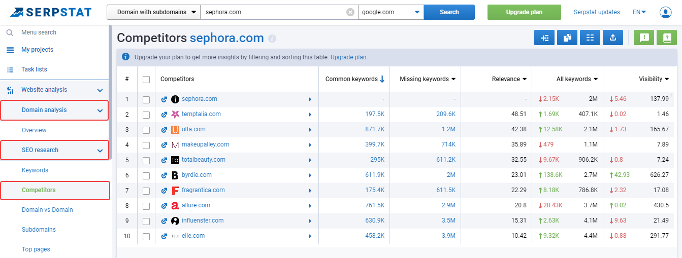Open the column settings toolbar button
The width and height of the screenshot is (682, 258).
pyautogui.click(x=590, y=38)
